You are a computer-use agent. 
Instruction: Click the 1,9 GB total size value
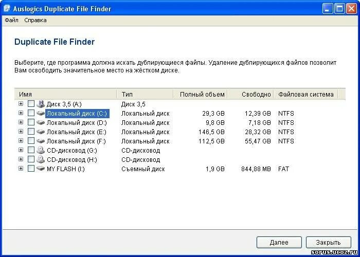pos(215,169)
